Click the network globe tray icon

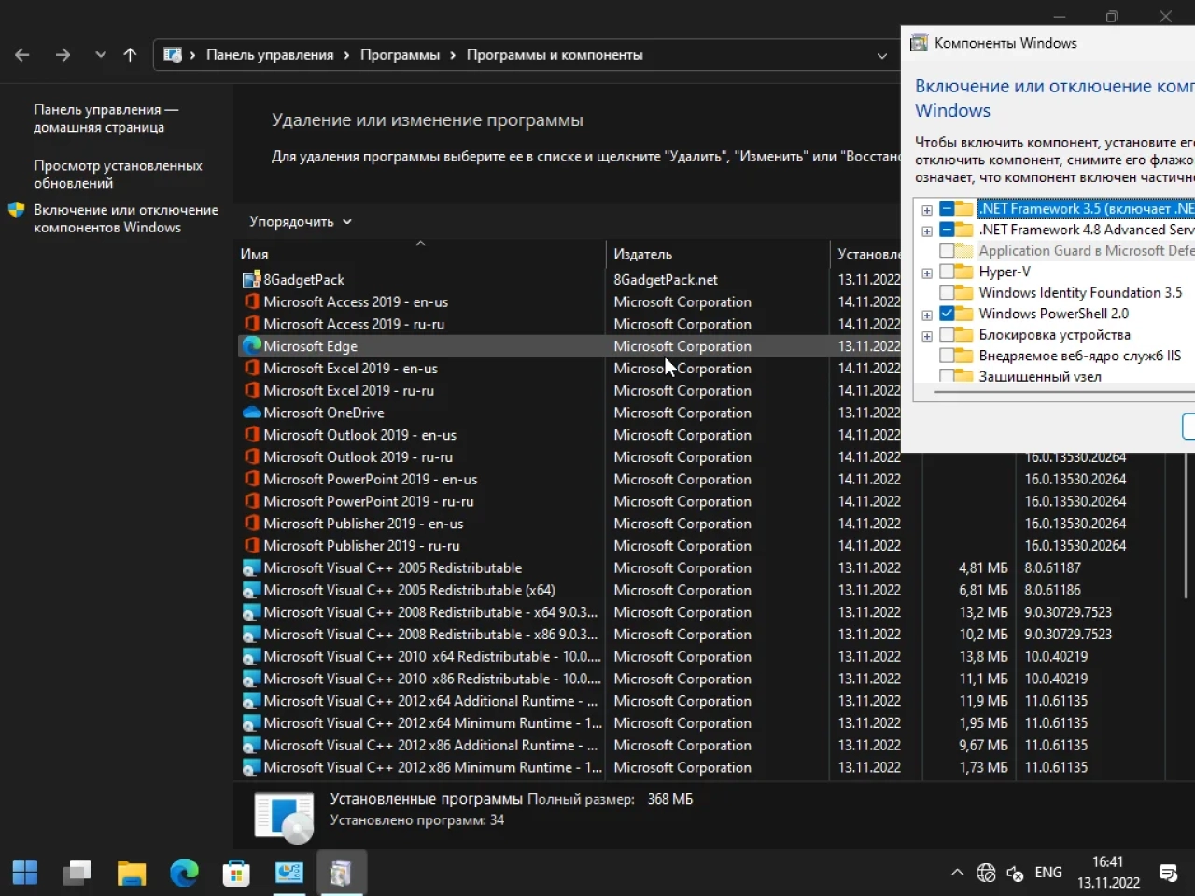pyautogui.click(x=986, y=873)
